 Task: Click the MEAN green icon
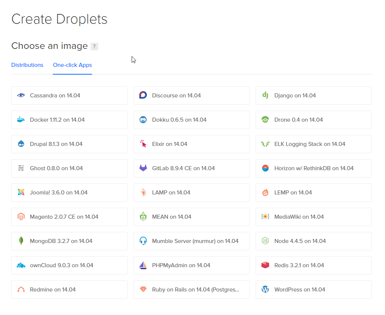tap(143, 216)
